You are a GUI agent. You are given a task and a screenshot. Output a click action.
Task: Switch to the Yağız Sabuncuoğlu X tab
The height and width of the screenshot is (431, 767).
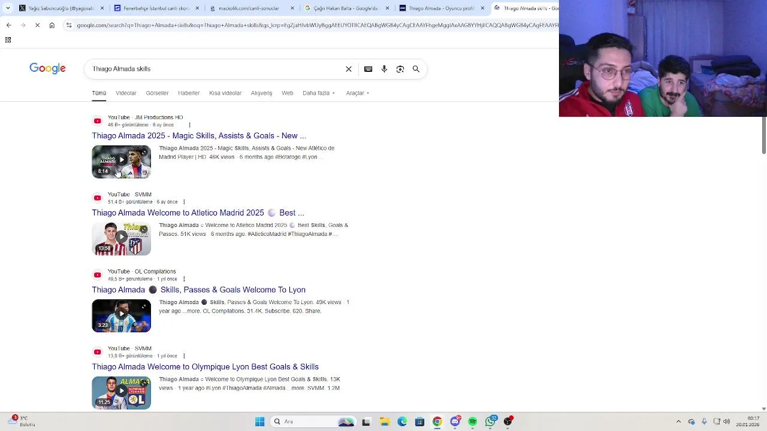coord(62,8)
